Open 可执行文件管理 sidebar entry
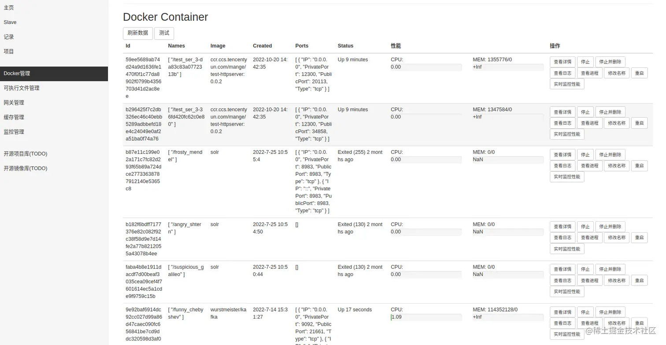This screenshot has height=345, width=666. (x=22, y=88)
